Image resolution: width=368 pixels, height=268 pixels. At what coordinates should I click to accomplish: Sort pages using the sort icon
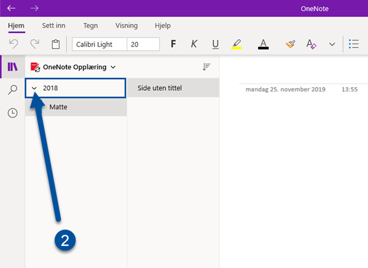(206, 67)
